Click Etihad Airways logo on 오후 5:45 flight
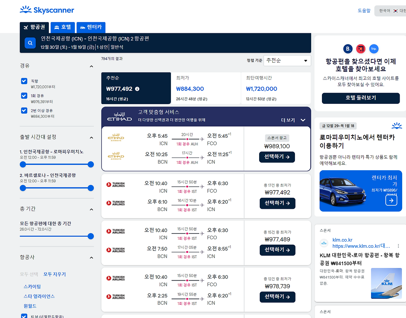Screen dimensions: 406x318 coord(116,137)
